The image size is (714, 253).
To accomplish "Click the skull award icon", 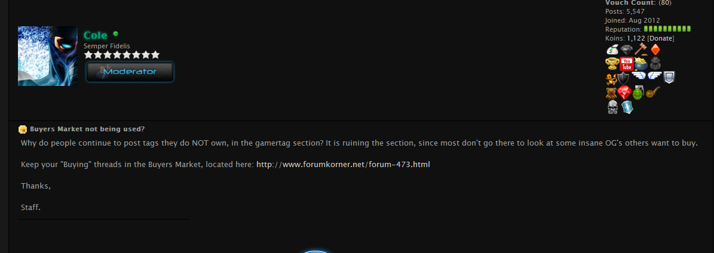I will point(612,107).
